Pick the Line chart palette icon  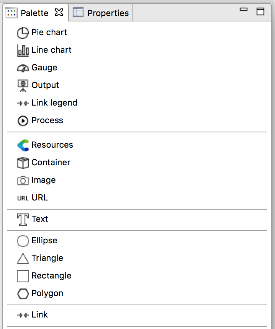[x=23, y=50]
